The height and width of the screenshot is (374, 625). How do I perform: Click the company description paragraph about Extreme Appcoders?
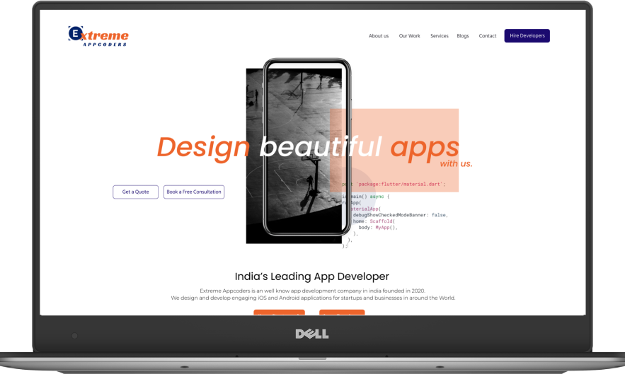point(312,294)
